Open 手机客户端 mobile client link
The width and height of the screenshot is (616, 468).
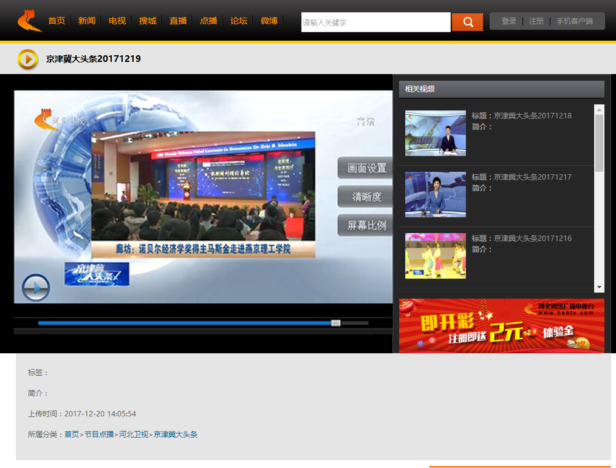click(x=575, y=21)
